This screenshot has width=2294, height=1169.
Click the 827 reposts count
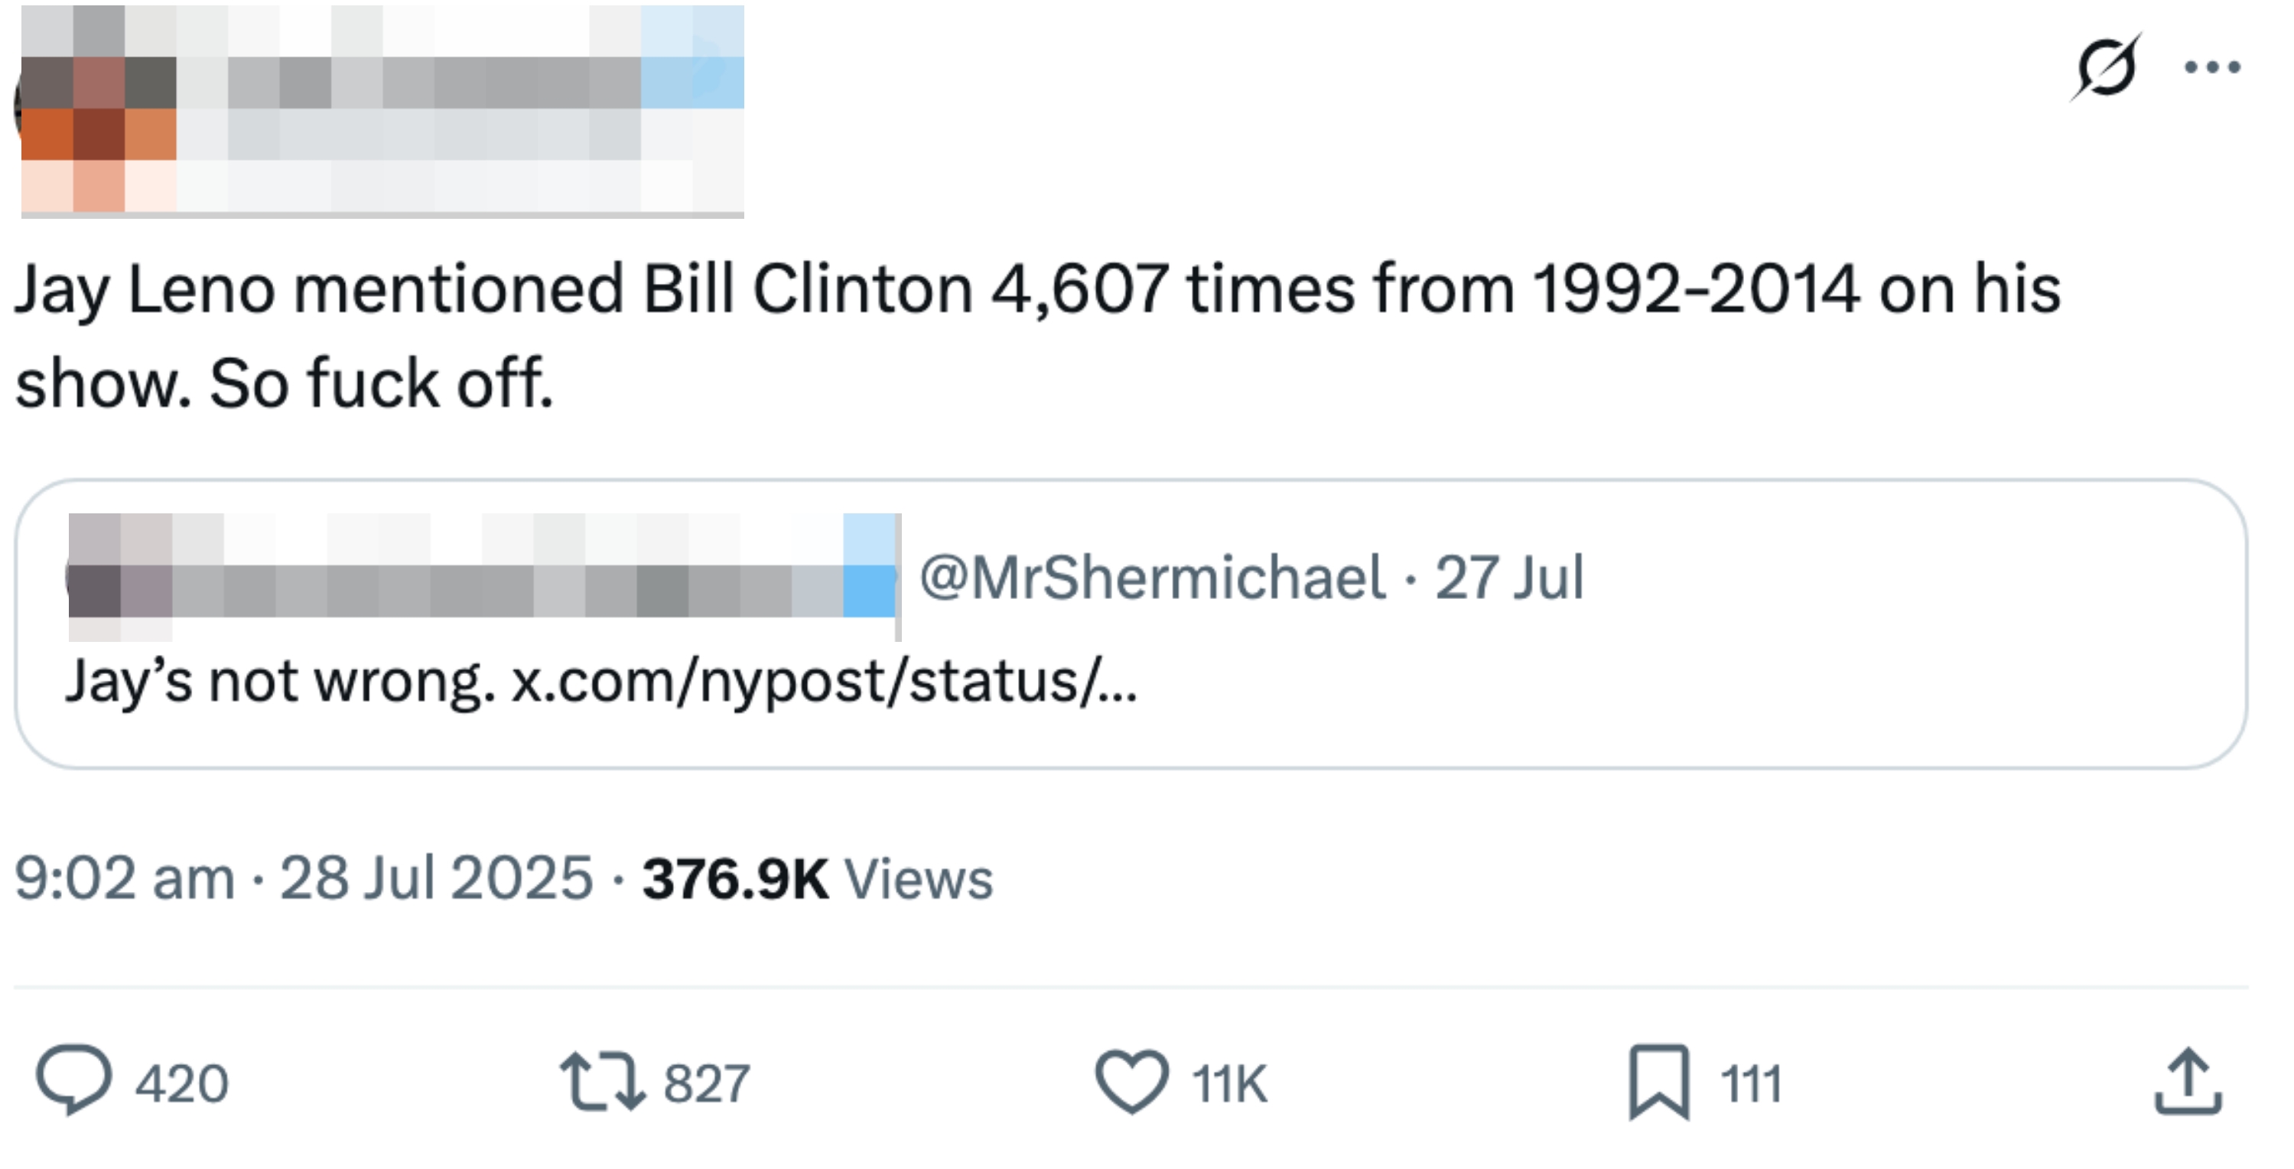707,1083
